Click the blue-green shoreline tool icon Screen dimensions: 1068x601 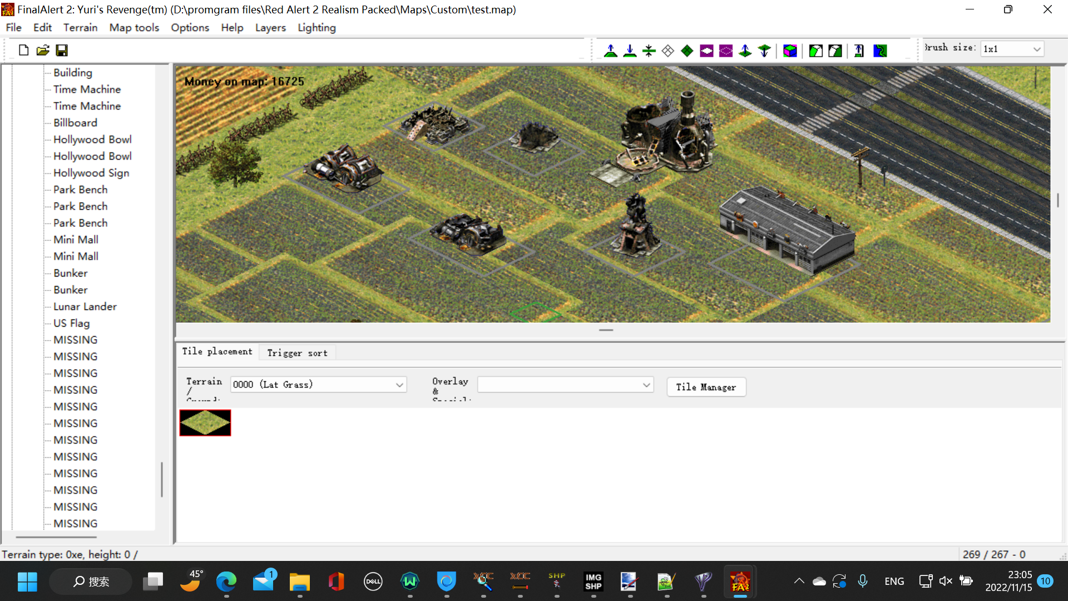pyautogui.click(x=880, y=51)
